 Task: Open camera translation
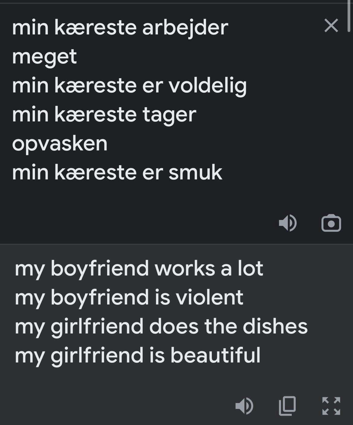pyautogui.click(x=331, y=223)
